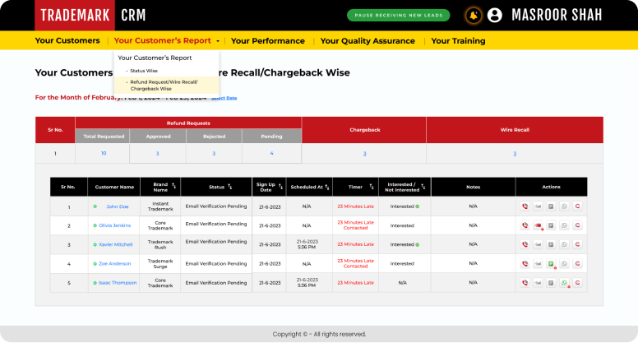This screenshot has height=343, width=638.
Task: Click phone call icon in Isaac Thompson's row
Action: pyautogui.click(x=525, y=283)
